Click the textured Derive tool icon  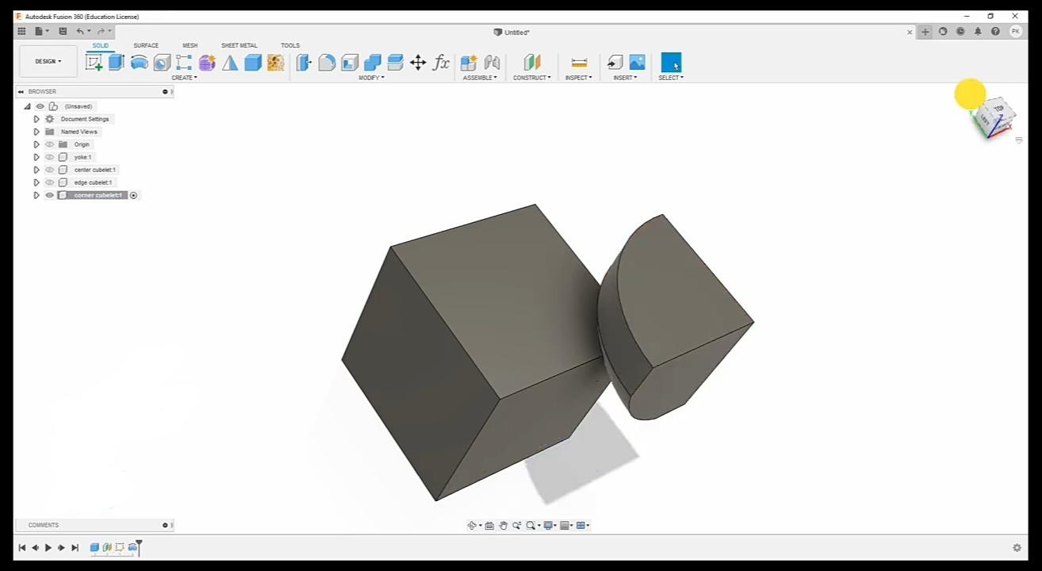pos(275,63)
